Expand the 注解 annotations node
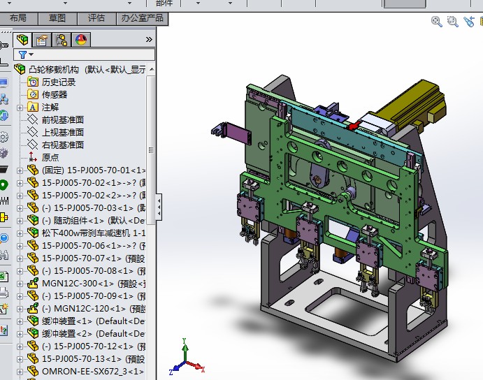The image size is (483, 380). pos(20,108)
